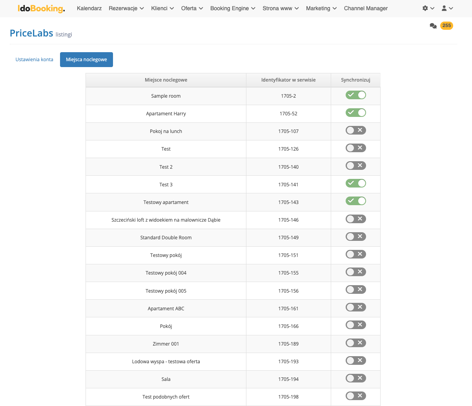
Task: Click identifier 1705-143
Action: tap(288, 202)
